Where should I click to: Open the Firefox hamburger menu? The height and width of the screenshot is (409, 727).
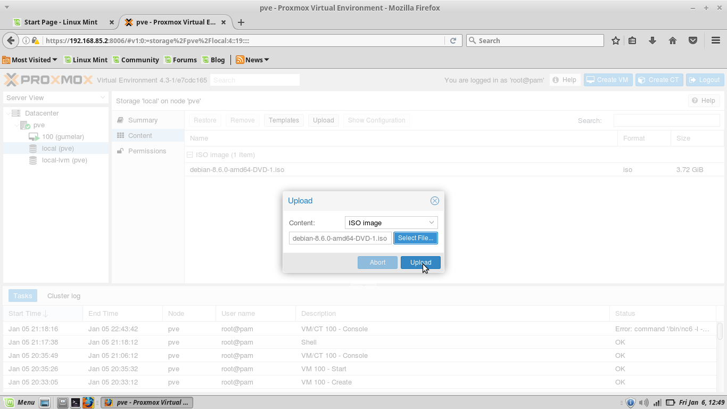tap(716, 40)
